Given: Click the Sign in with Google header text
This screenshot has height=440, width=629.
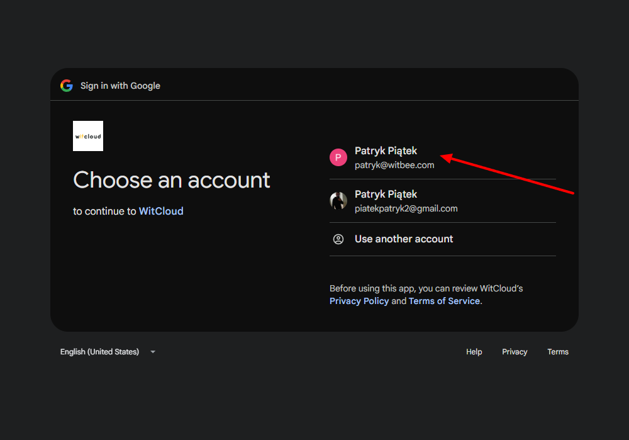Looking at the screenshot, I should tap(120, 86).
